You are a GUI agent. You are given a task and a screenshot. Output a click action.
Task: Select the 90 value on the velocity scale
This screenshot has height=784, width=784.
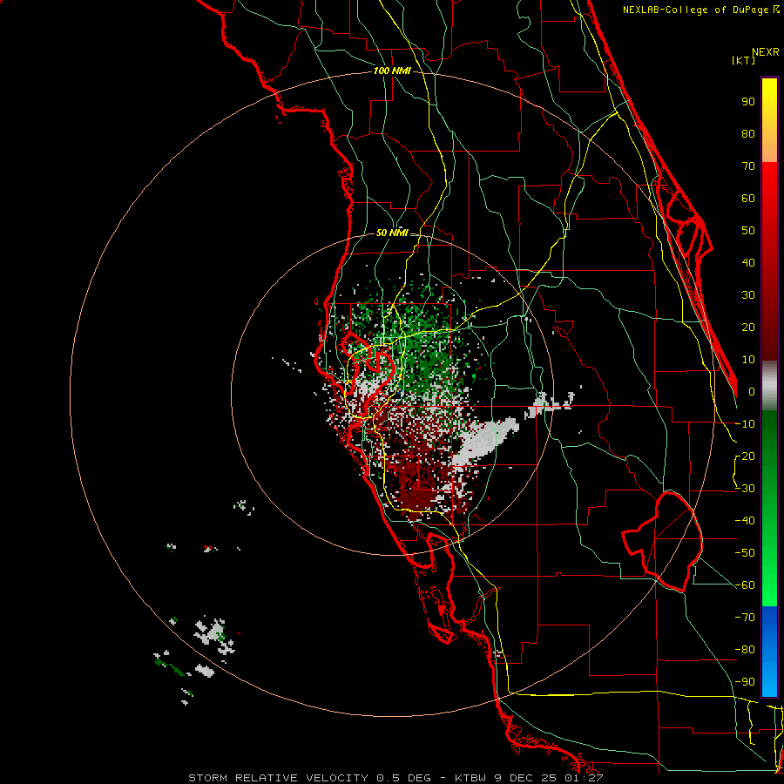click(748, 102)
